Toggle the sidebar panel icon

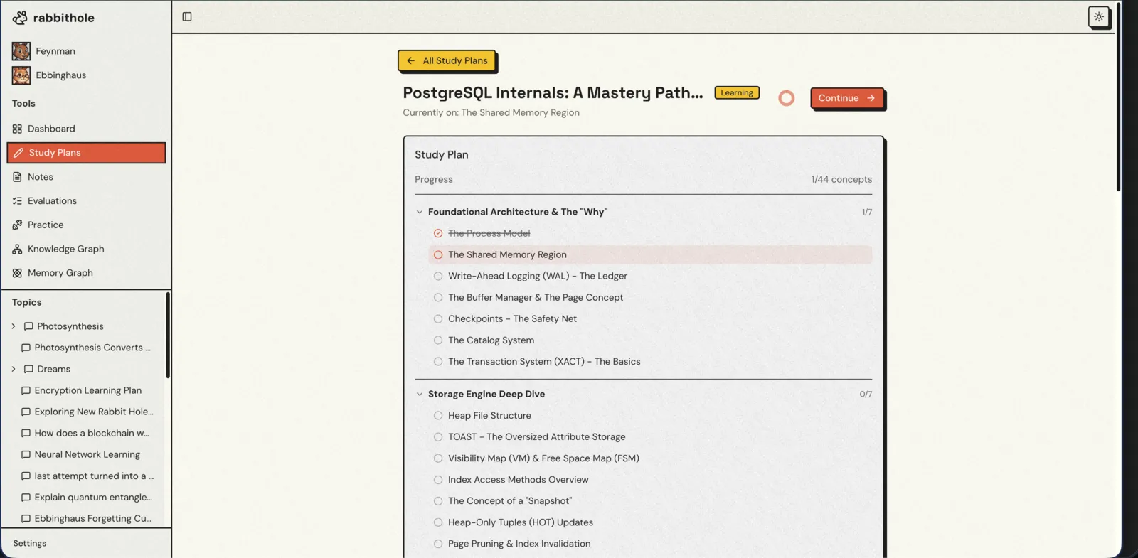[x=187, y=16]
